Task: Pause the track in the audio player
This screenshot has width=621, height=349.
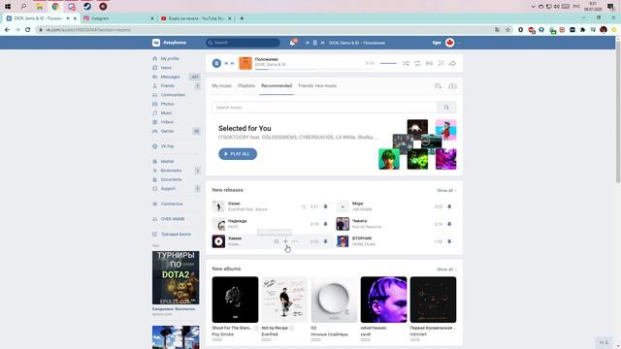Action: pos(216,63)
